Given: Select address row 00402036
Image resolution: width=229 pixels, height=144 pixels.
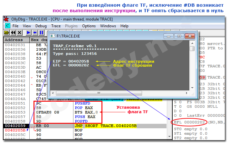Looking at the screenshot, I should pyautogui.click(x=15, y=49).
